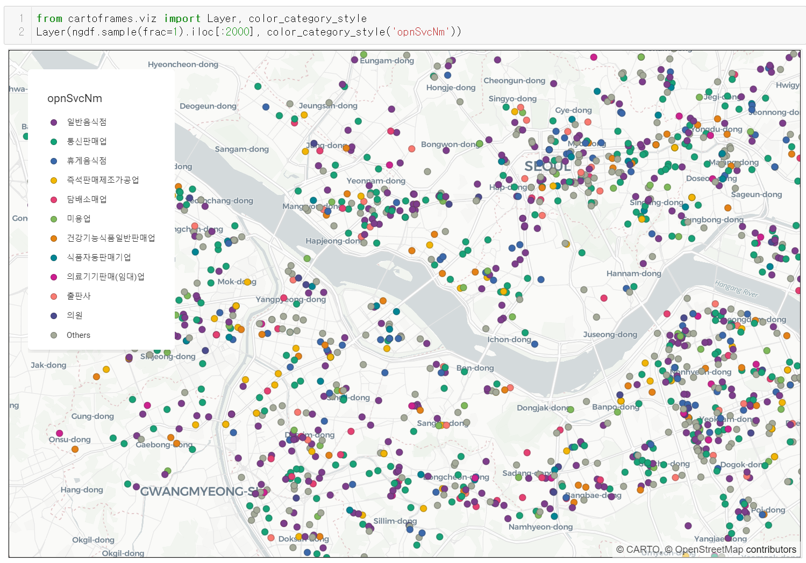Click the dark blue 의원 legend swatch
Image resolution: width=806 pixels, height=563 pixels.
click(54, 316)
